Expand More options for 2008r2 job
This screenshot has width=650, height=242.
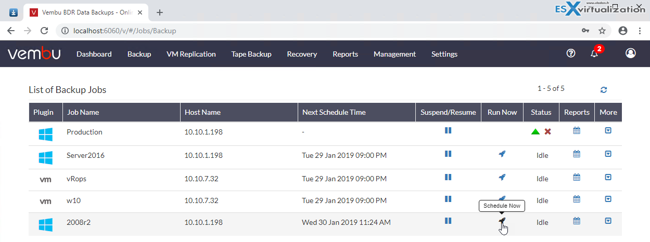click(608, 221)
